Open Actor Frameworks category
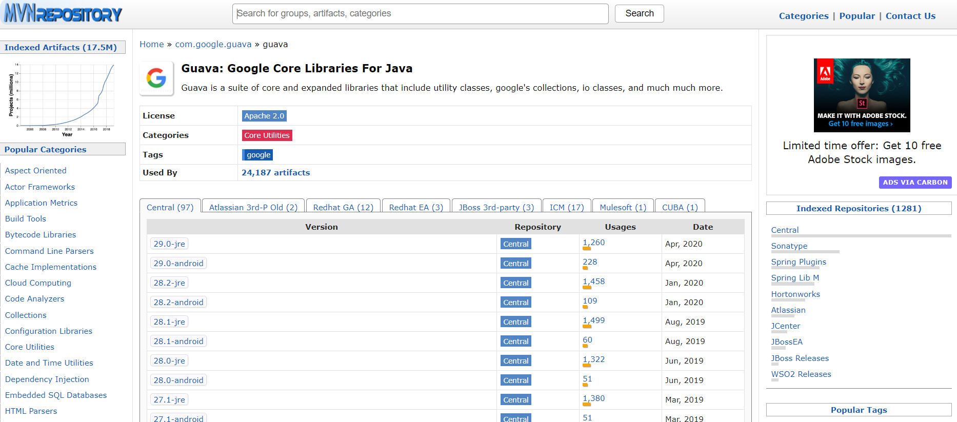Image resolution: width=957 pixels, height=422 pixels. coord(40,187)
